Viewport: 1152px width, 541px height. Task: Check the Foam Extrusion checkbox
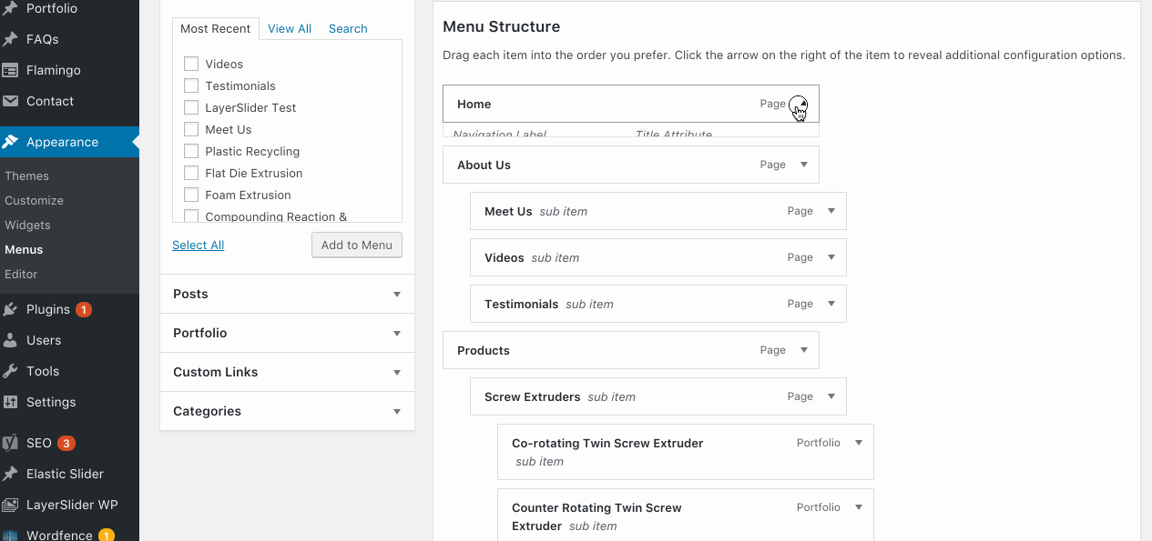(191, 195)
